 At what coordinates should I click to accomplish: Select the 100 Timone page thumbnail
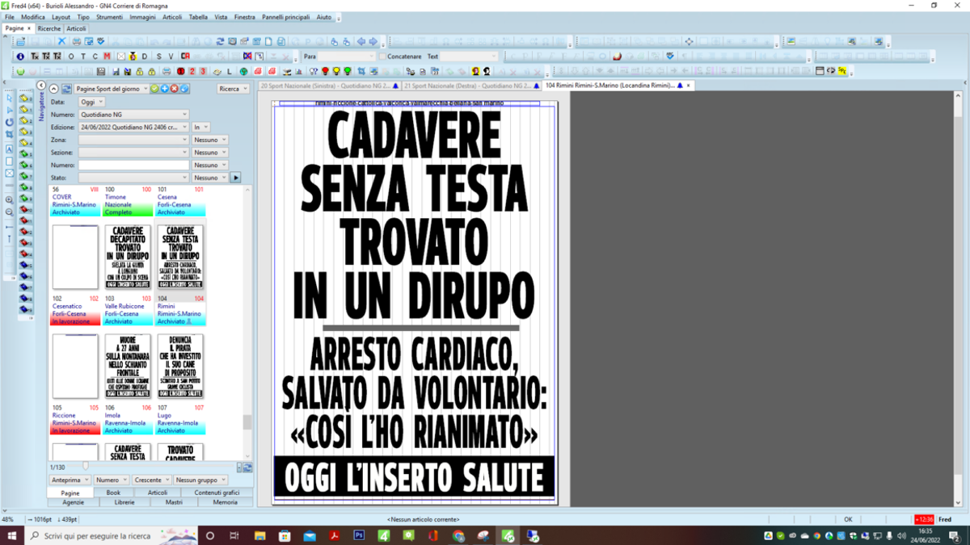pyautogui.click(x=128, y=257)
